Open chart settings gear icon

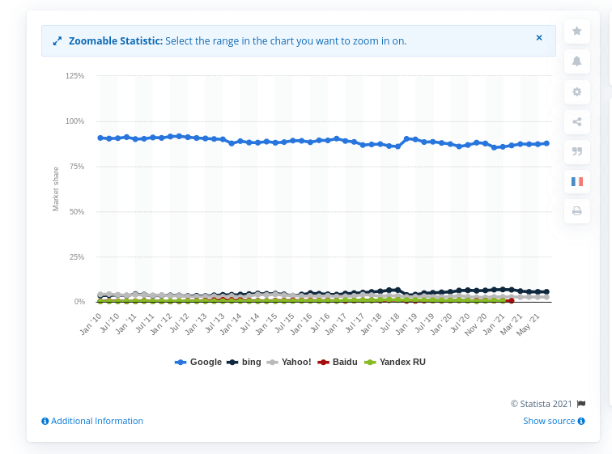click(x=576, y=91)
